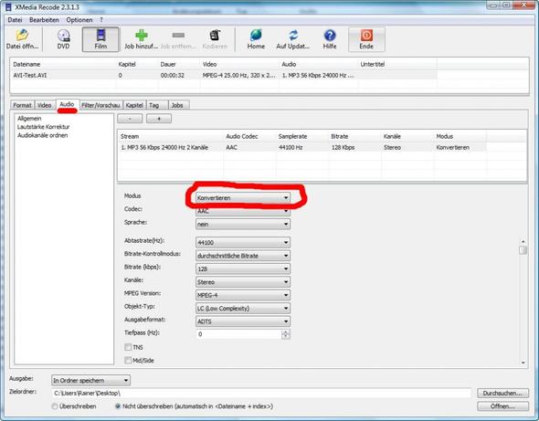This screenshot has height=421, width=539.
Task: Click the DVD disc toolbar icon
Action: [x=64, y=39]
